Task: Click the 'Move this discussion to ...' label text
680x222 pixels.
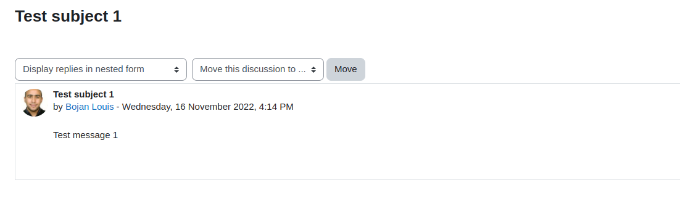Action: click(253, 69)
